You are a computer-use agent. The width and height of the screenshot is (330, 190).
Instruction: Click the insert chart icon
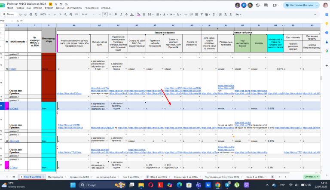(x=196, y=14)
